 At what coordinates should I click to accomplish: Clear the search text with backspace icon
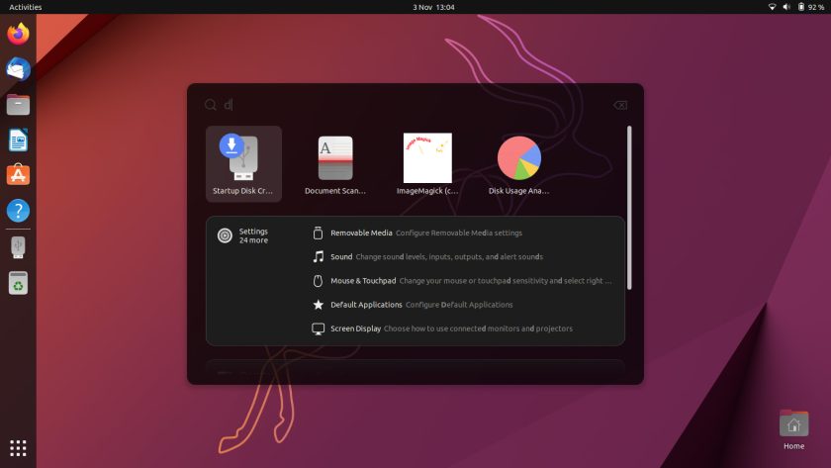coord(620,105)
